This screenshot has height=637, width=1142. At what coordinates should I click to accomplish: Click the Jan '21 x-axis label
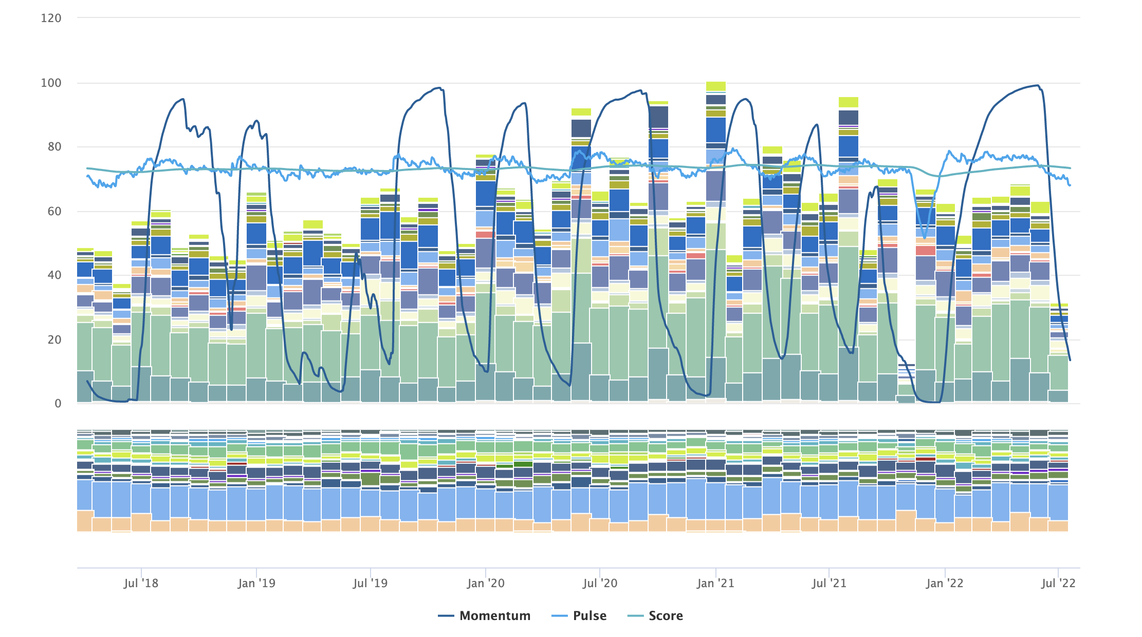pos(715,583)
